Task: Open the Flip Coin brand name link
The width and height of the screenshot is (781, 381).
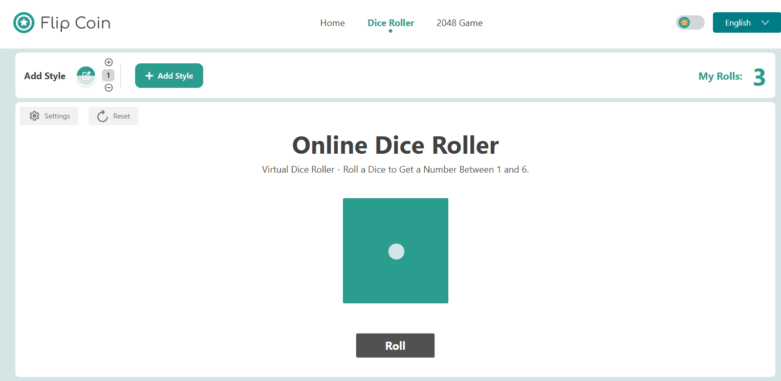Action: coord(75,23)
